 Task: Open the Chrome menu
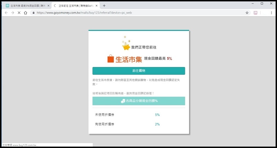pos(272,13)
